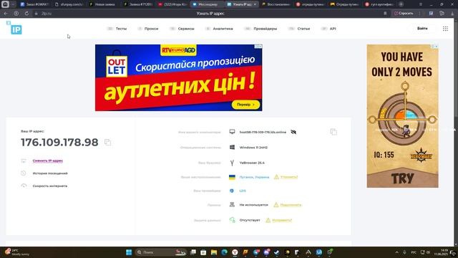Copy all computer info icon
The image size is (458, 258).
point(333,132)
